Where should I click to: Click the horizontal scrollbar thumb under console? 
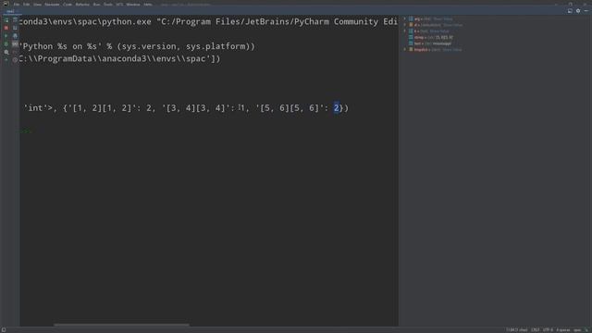[121, 325]
